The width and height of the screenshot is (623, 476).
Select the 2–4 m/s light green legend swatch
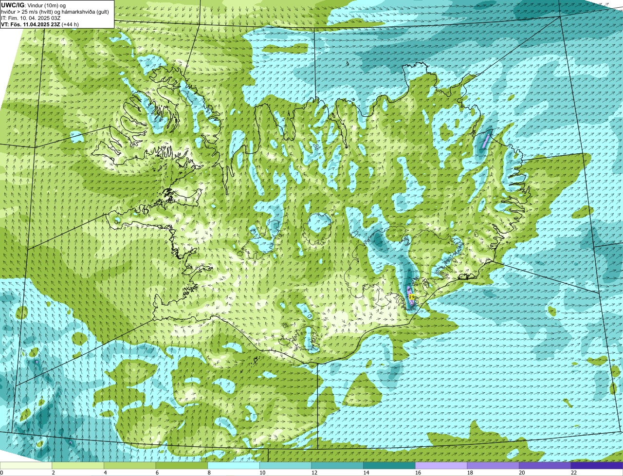click(78, 465)
